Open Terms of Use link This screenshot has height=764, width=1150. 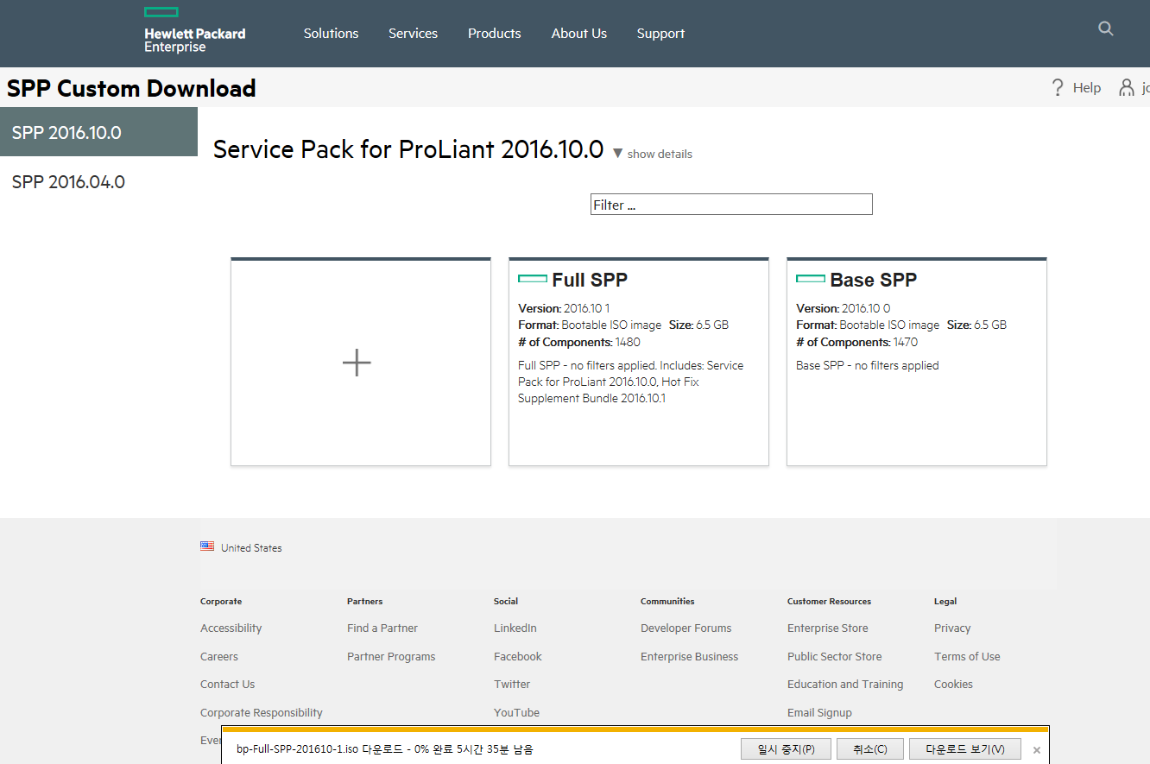point(967,657)
